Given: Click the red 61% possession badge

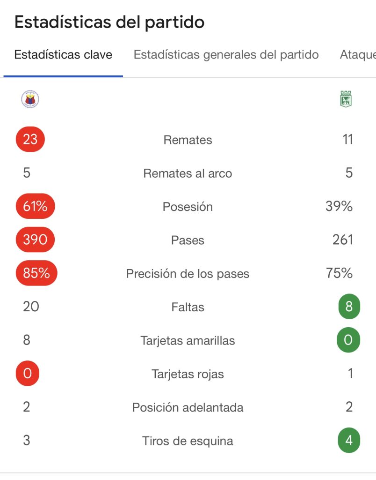Looking at the screenshot, I should coord(36,206).
